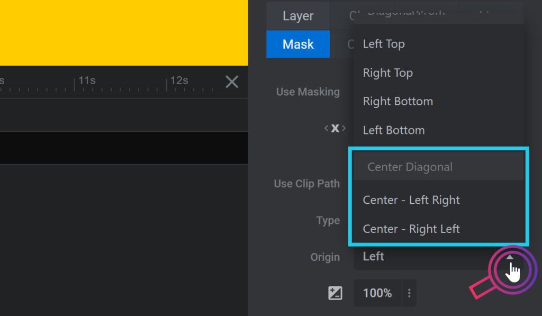542x316 pixels.
Task: Click the right chevron to increase the X value
Action: pos(344,128)
